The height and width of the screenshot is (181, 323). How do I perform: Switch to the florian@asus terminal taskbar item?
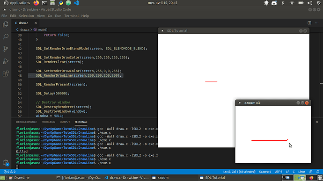(79, 178)
